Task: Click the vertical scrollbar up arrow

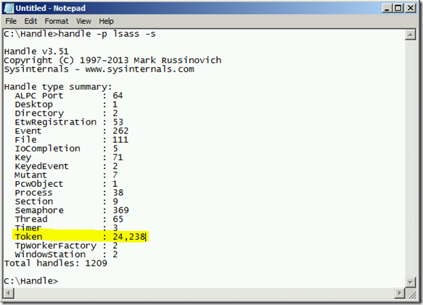Action: 410,35
